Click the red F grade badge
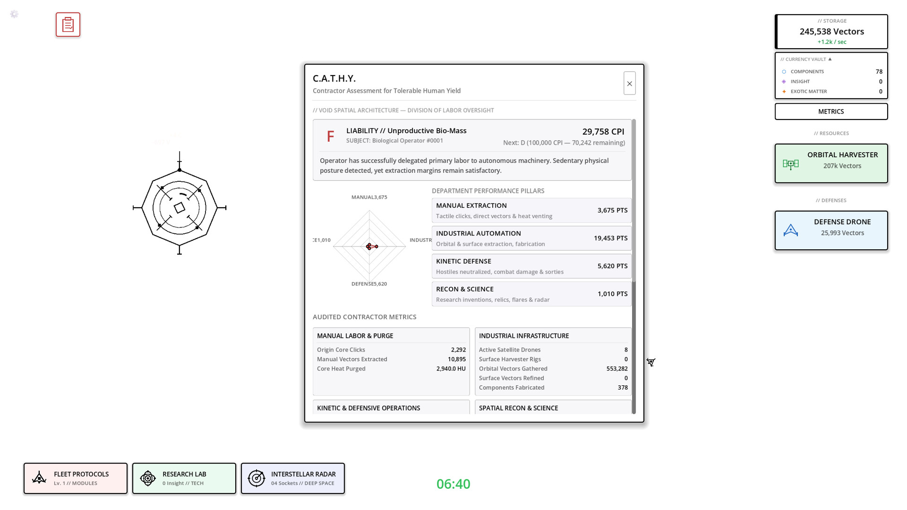 click(x=330, y=136)
